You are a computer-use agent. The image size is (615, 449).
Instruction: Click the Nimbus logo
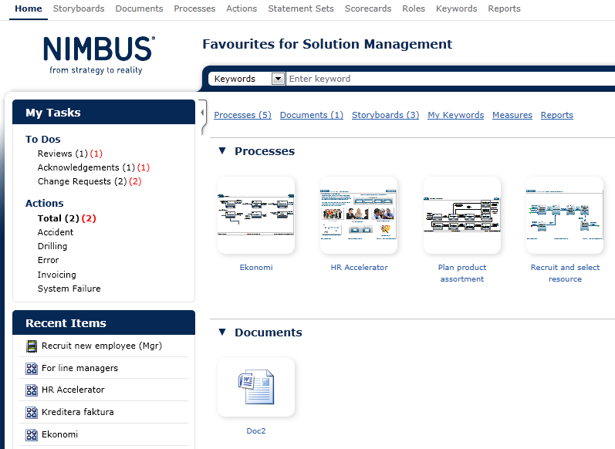[x=100, y=55]
